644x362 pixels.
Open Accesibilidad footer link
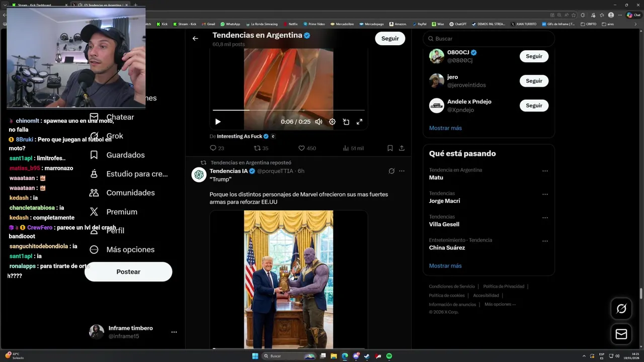(x=486, y=296)
